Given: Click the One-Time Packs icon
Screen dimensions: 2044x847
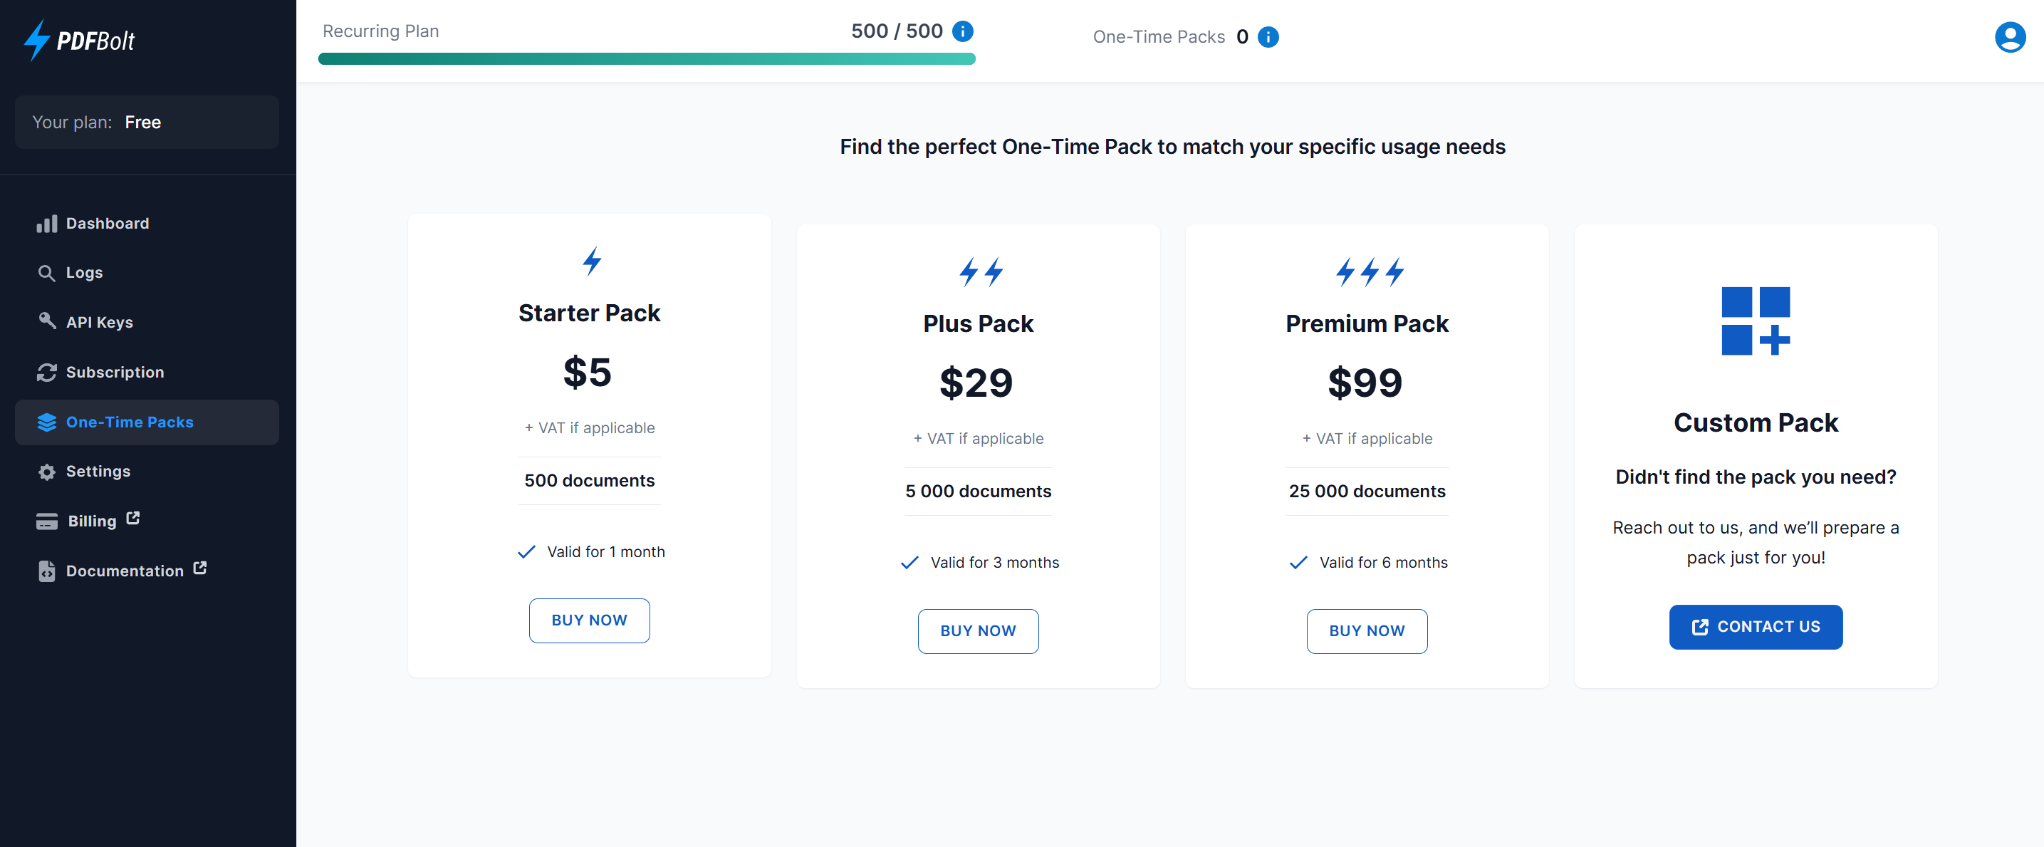Looking at the screenshot, I should pos(47,421).
